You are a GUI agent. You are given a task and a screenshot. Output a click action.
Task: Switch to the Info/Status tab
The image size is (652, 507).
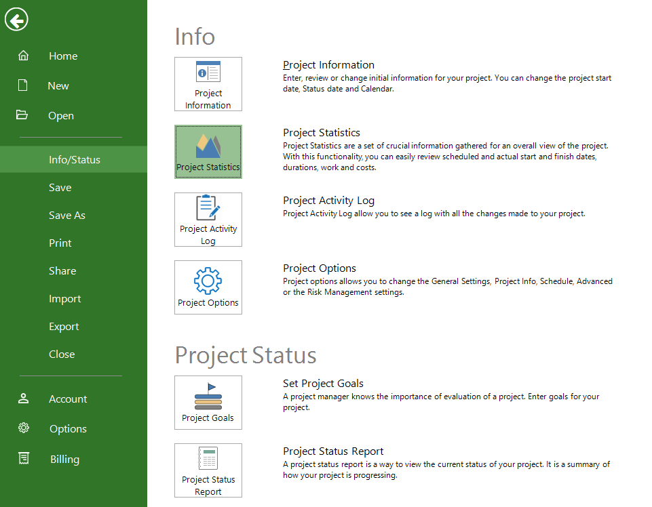[75, 160]
